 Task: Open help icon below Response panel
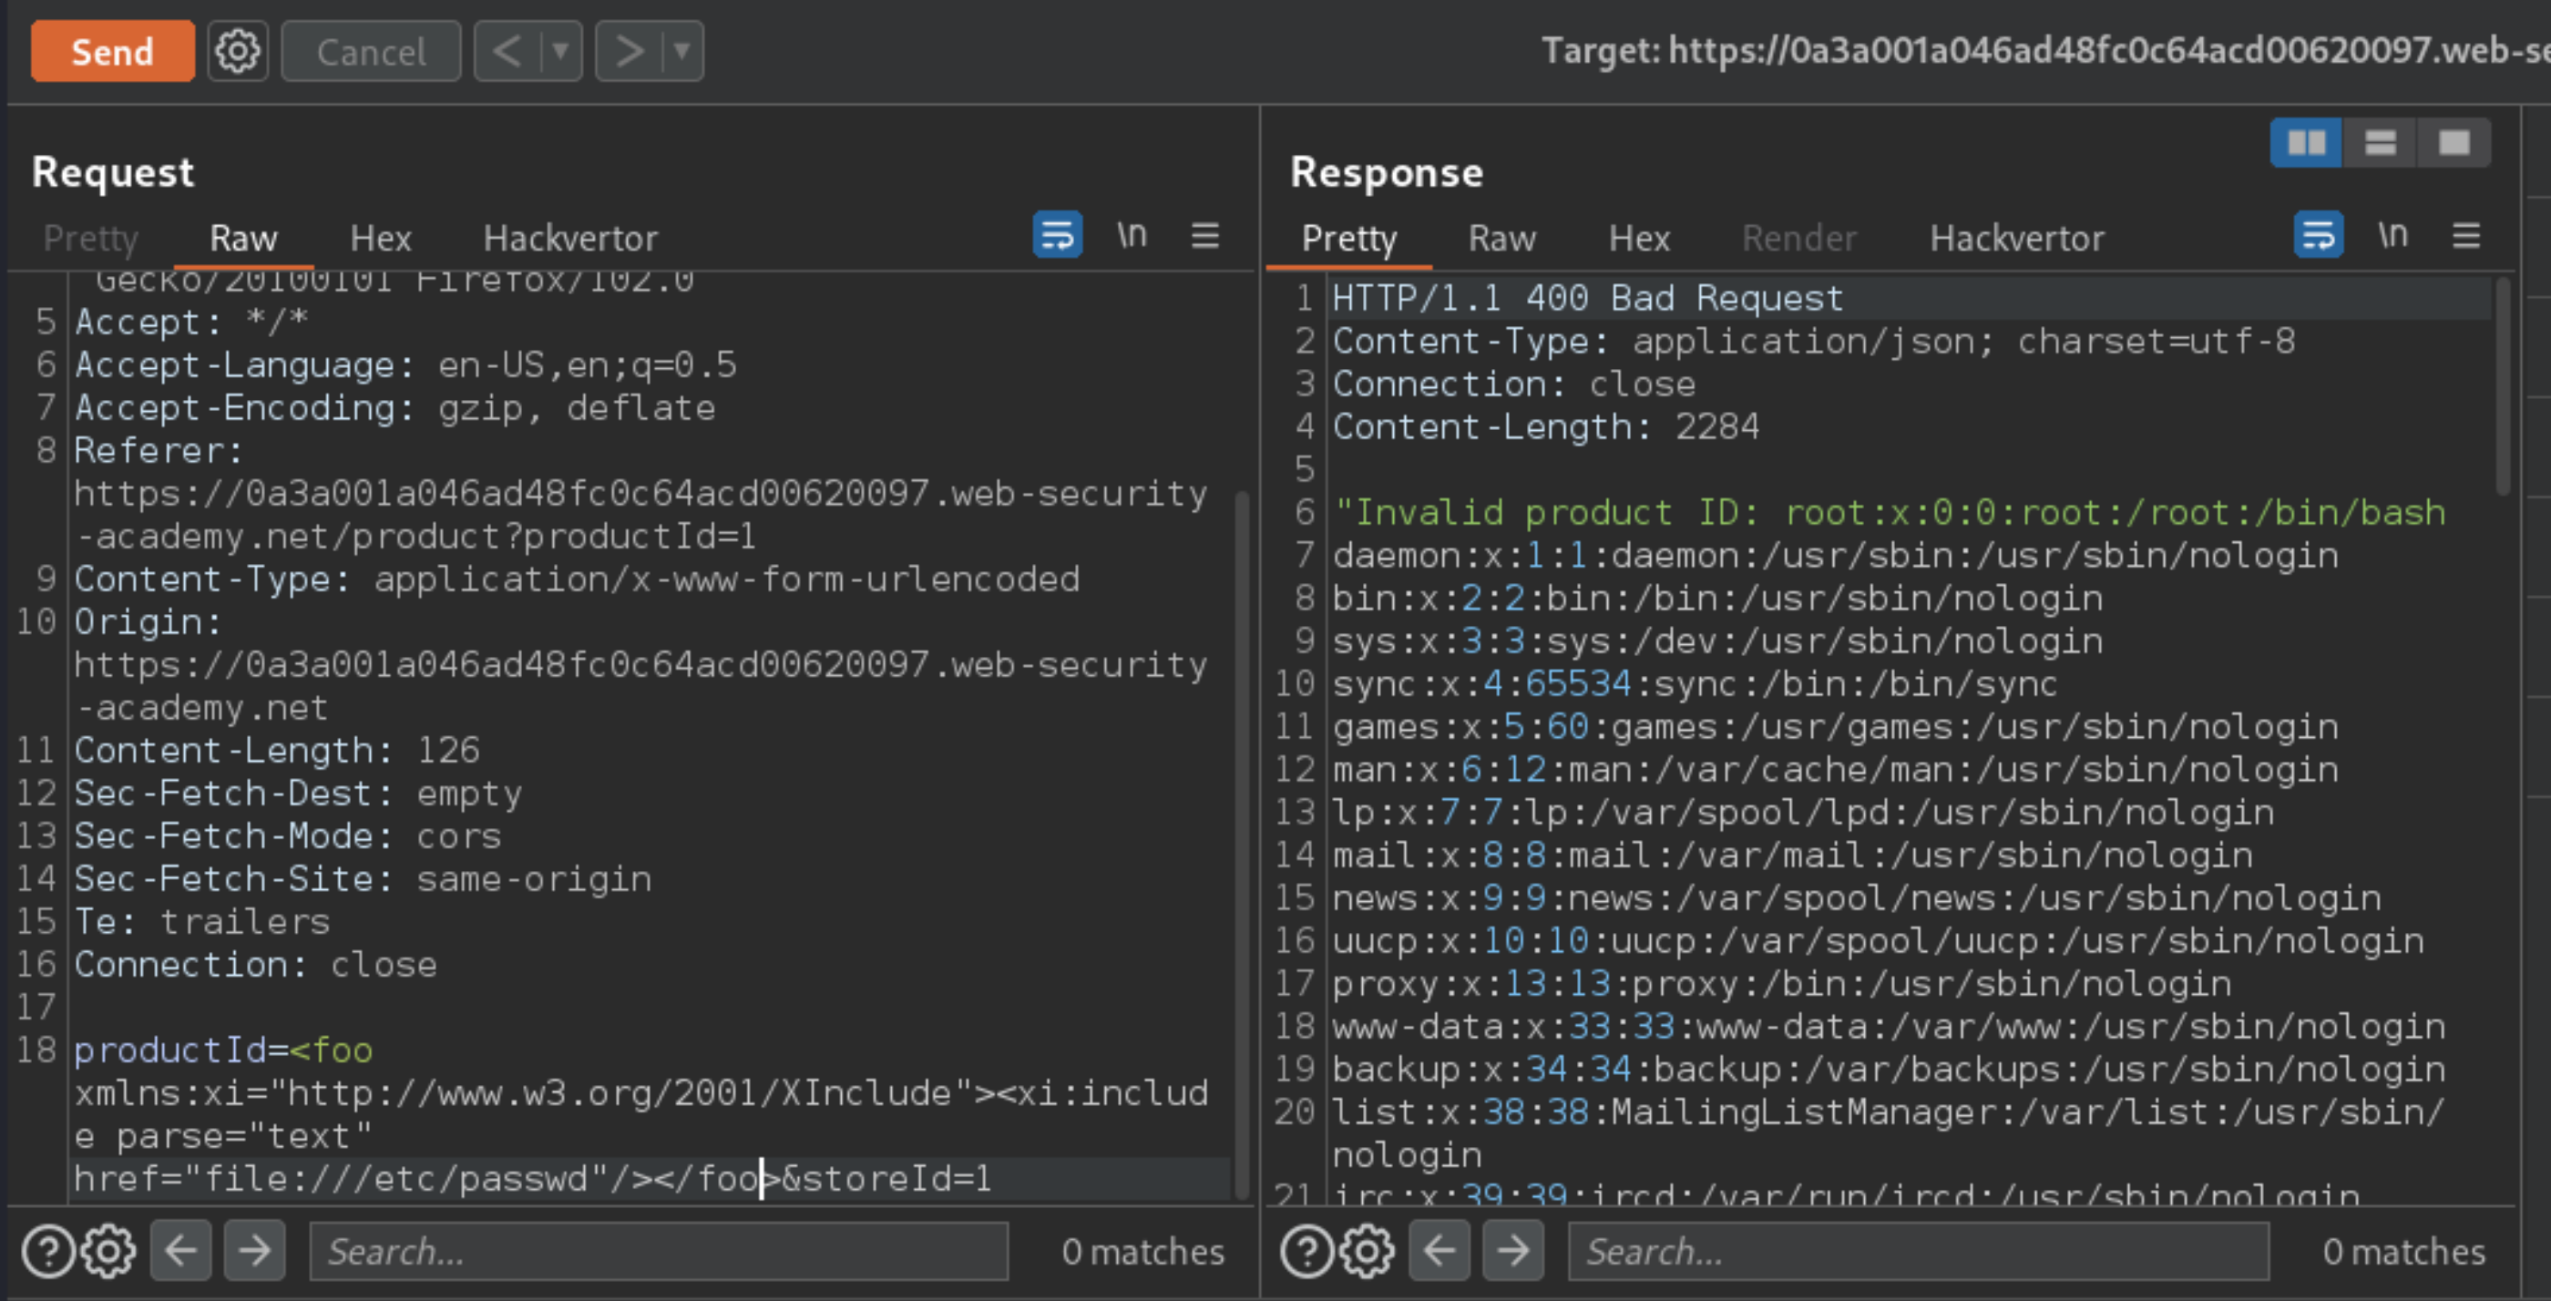[x=1306, y=1252]
